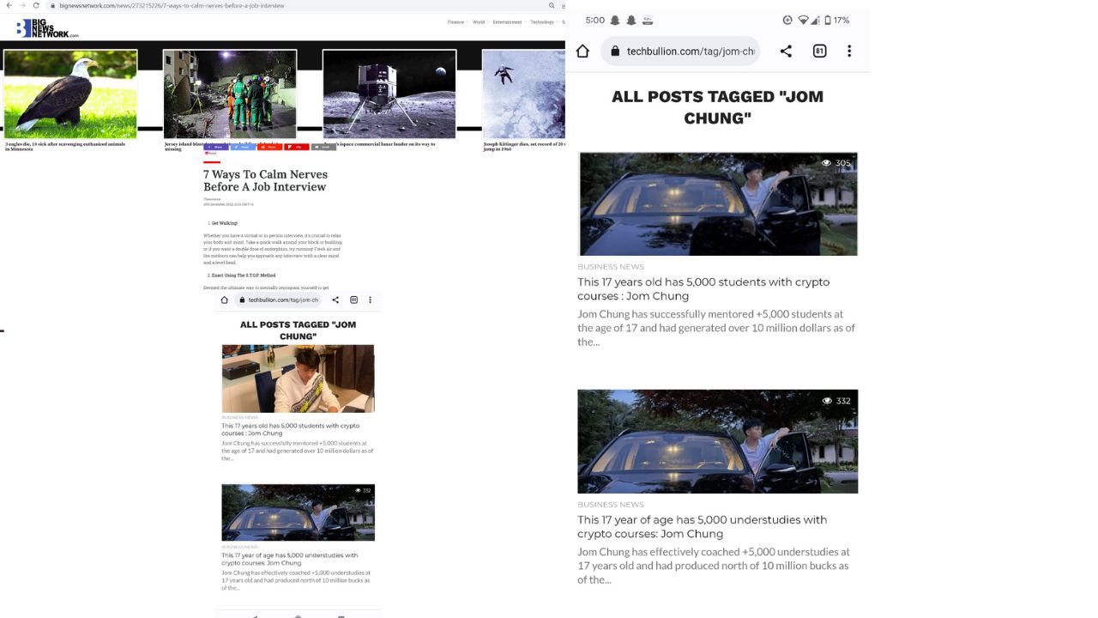Tap the second Snapchat notification icon
Screen dimensions: 1098x618
[x=631, y=21]
